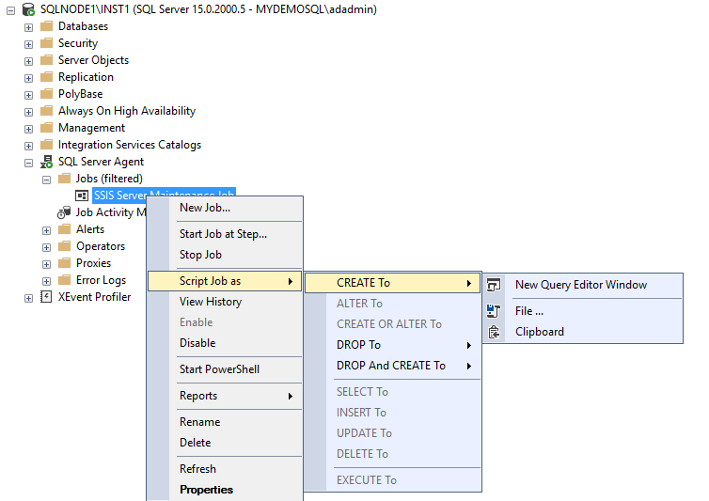Click the PolyBase folder icon
The width and height of the screenshot is (709, 501).
47,94
